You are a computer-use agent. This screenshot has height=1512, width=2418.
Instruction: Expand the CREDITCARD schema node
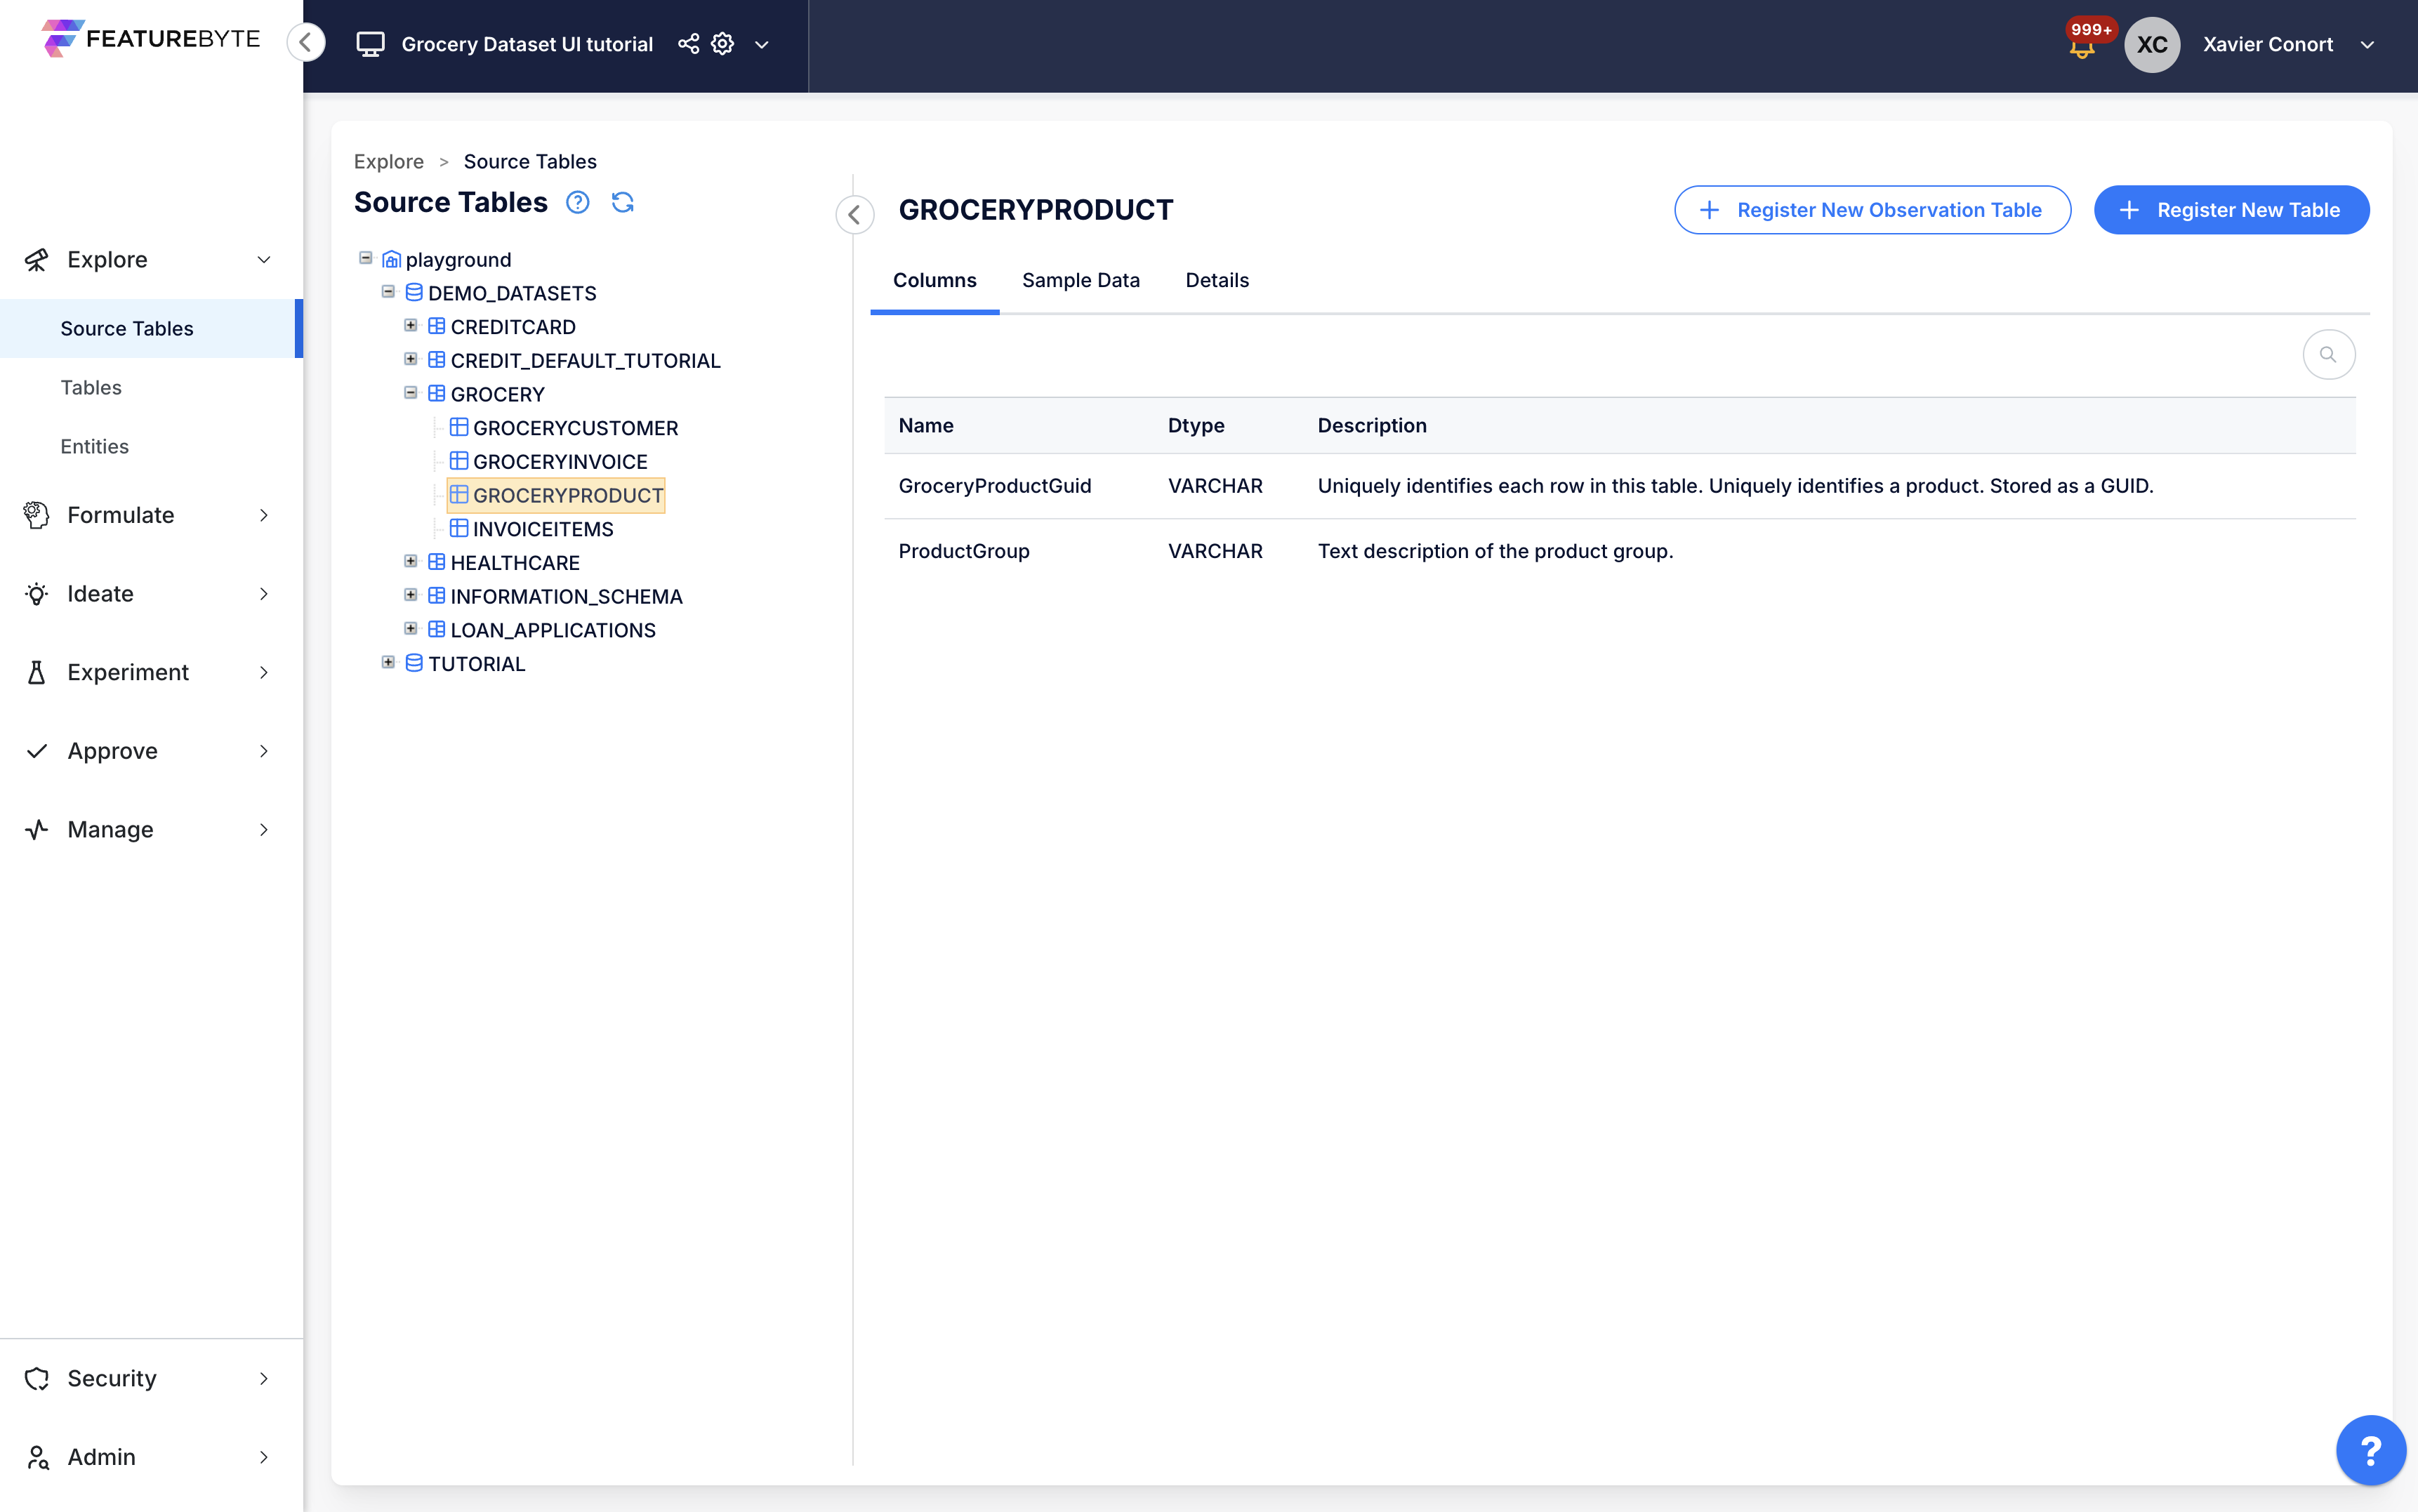[410, 326]
